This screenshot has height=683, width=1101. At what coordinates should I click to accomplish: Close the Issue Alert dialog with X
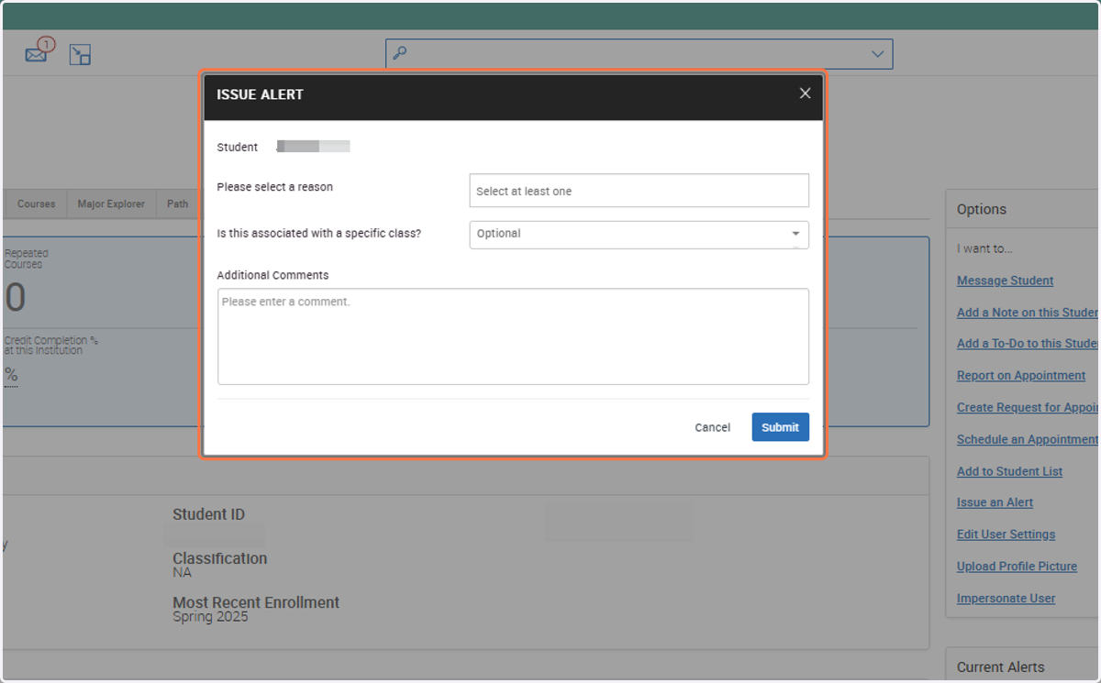click(x=805, y=94)
